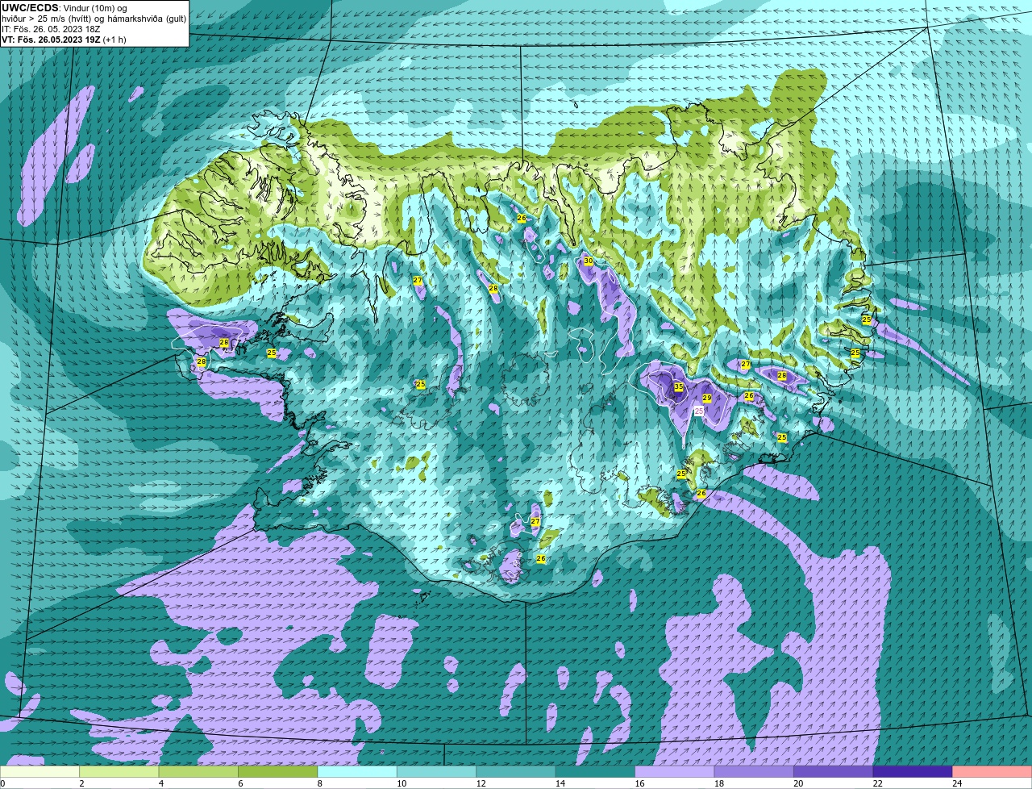
Task: Click scale tick label '6'
Action: point(239,783)
